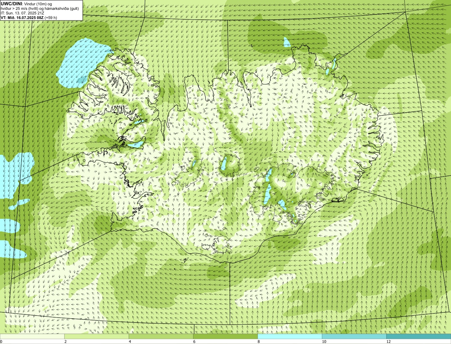Click the '6' tick label under the color bar
This screenshot has height=344, width=451.
pyautogui.click(x=194, y=342)
